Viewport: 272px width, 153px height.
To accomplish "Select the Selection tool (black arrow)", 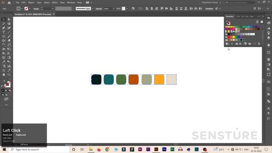I will point(4,20).
